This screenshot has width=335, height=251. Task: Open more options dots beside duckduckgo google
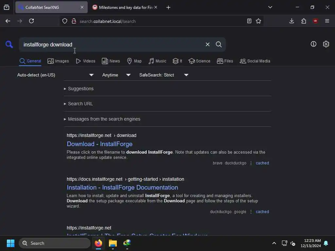pyautogui.click(x=251, y=212)
